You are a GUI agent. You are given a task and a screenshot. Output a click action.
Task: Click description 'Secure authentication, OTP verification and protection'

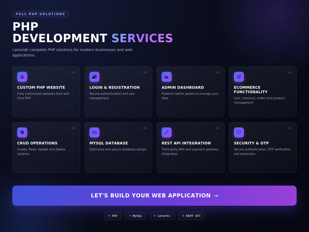point(262,152)
